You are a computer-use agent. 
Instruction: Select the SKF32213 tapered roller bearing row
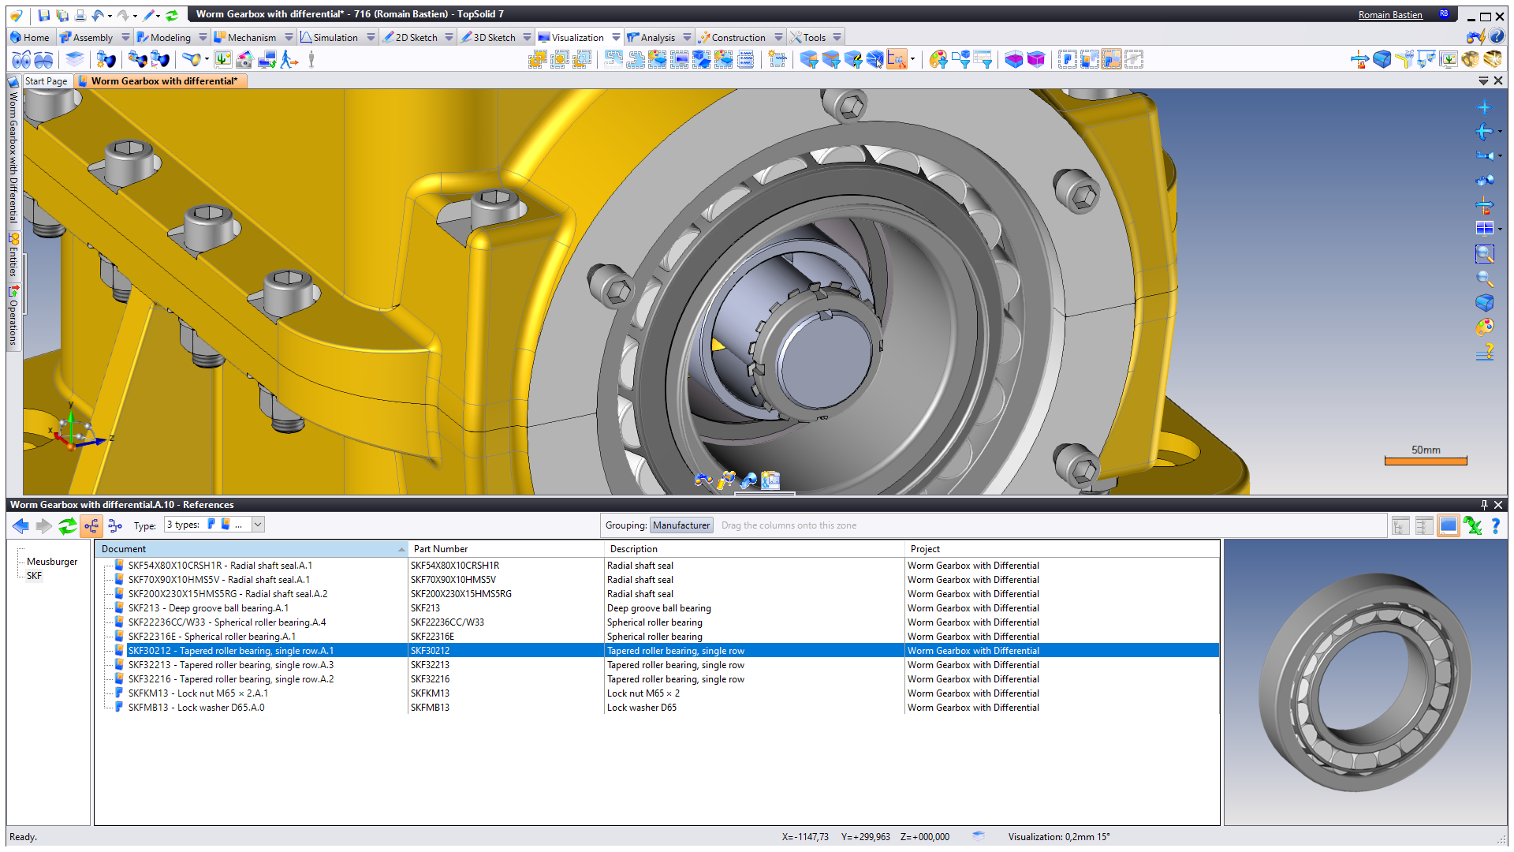[x=231, y=665]
